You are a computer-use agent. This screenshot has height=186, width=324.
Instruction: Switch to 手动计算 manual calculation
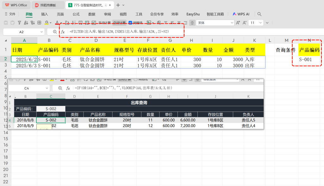click(x=104, y=23)
